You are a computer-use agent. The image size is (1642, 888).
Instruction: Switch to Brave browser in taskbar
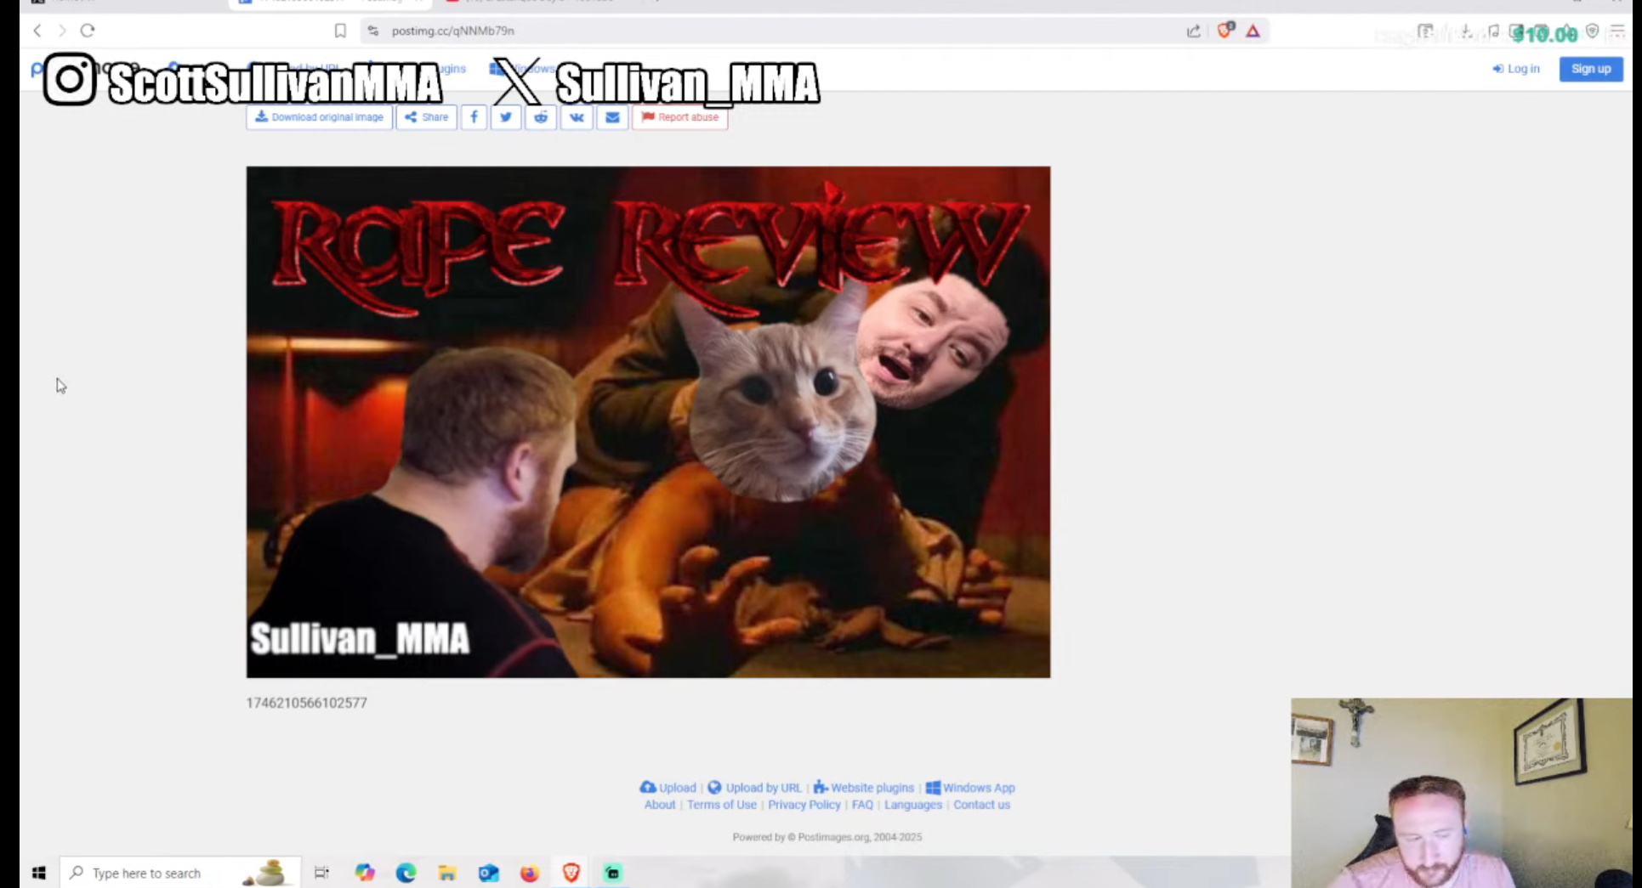(x=571, y=873)
